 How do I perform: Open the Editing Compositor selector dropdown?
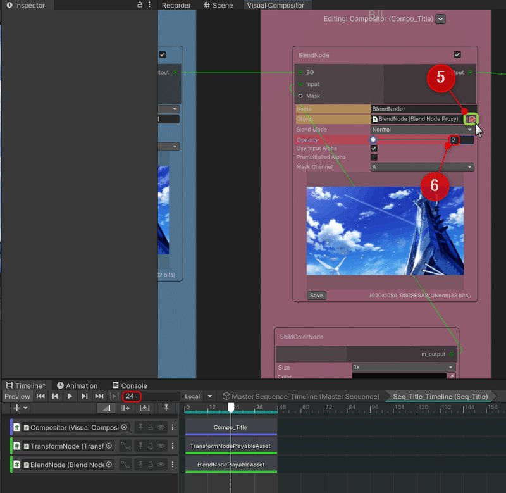440,19
